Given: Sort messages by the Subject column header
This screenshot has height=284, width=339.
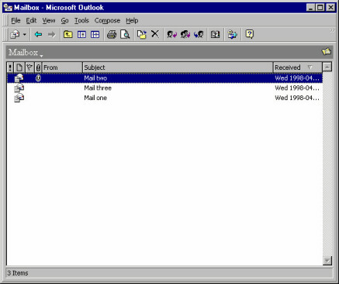Looking at the screenshot, I should tap(178, 68).
